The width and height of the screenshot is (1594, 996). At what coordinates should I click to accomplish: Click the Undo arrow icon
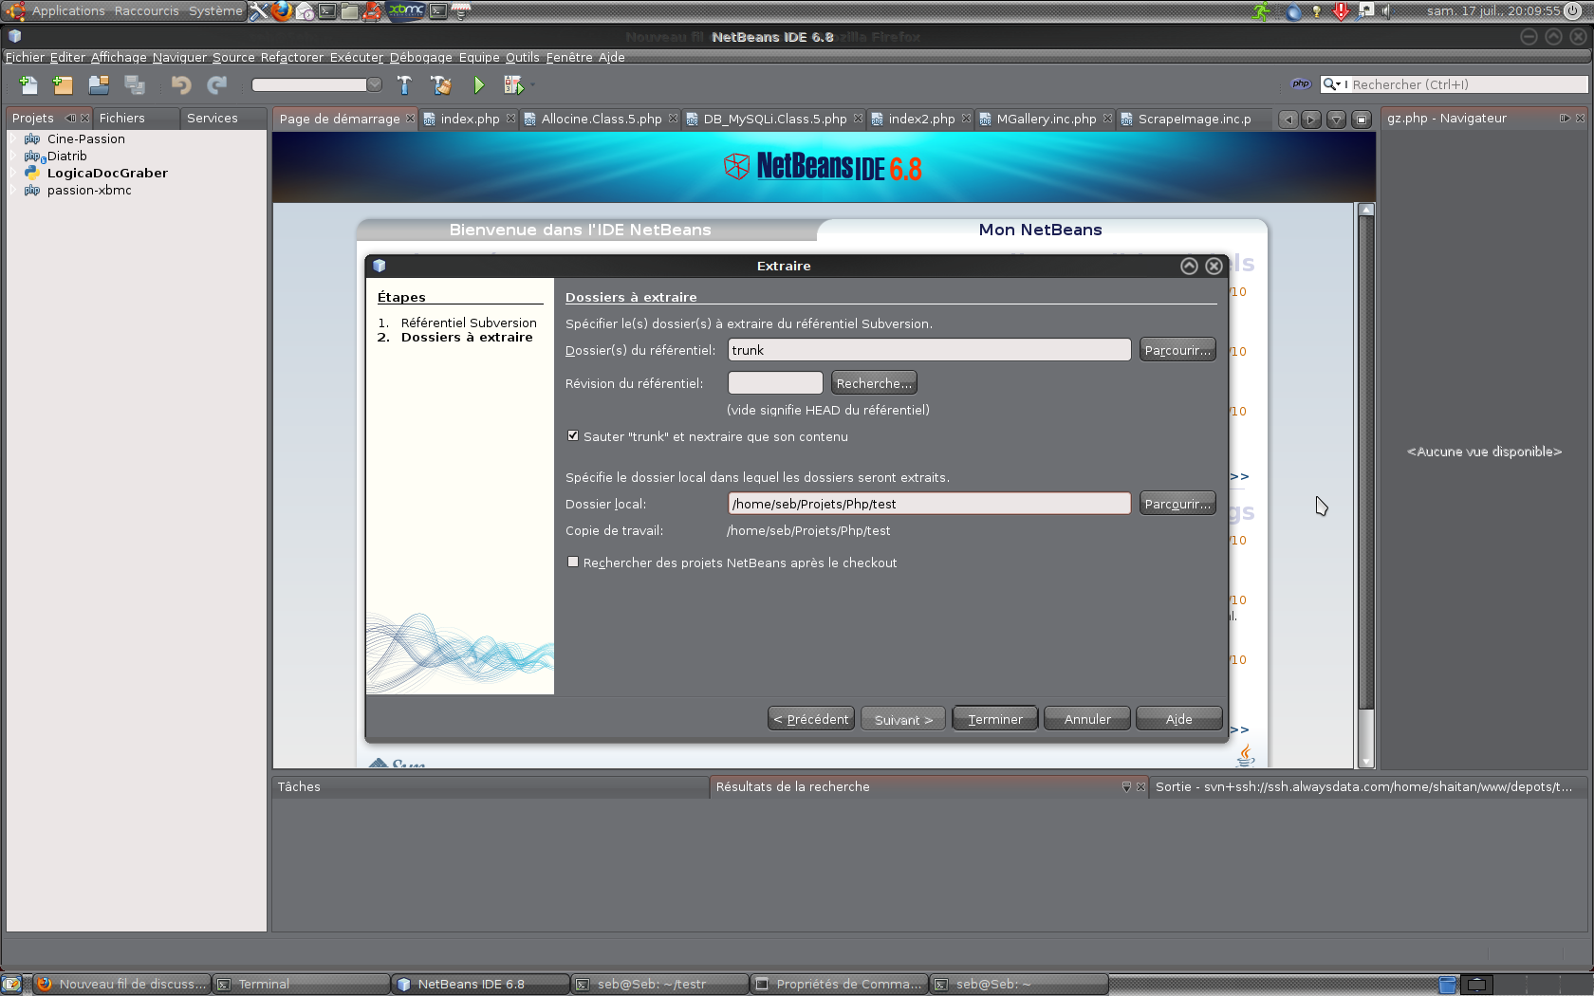(x=180, y=84)
